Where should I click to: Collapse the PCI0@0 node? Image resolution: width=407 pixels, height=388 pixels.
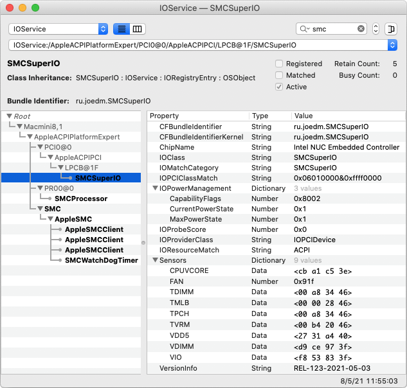(41, 147)
